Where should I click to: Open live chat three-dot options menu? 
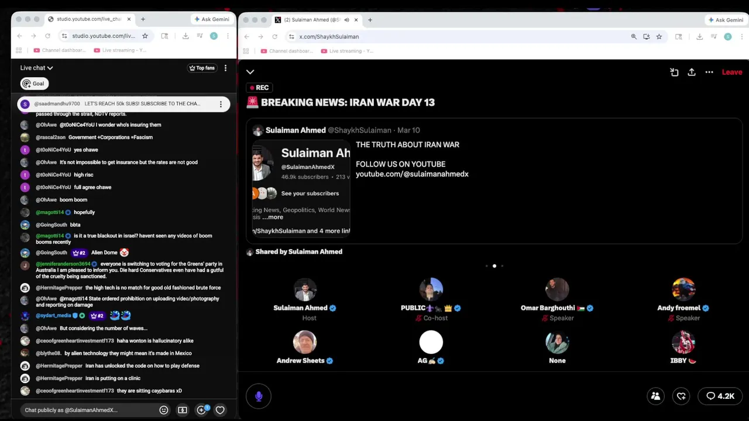point(225,68)
